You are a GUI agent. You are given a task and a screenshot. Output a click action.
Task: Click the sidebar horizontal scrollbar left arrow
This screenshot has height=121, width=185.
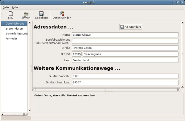[x=2, y=114]
